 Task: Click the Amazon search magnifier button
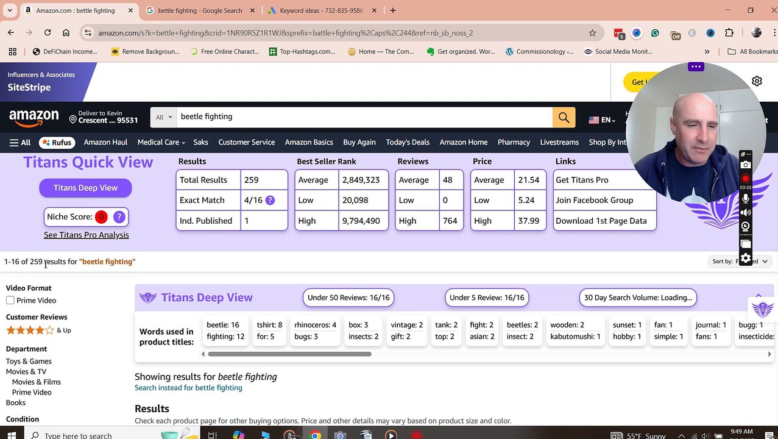coord(564,117)
